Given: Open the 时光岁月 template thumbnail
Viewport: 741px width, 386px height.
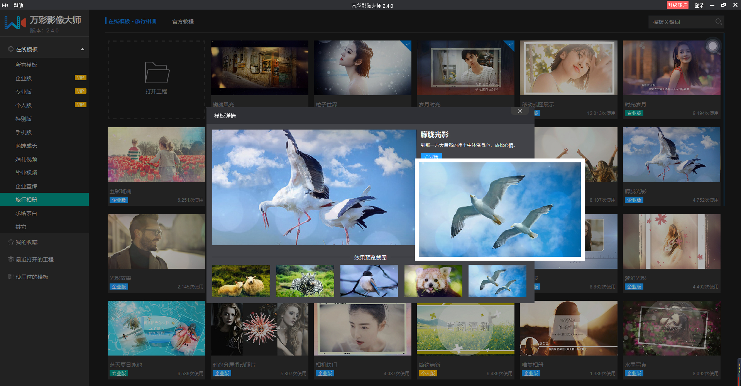Looking at the screenshot, I should click(x=672, y=68).
